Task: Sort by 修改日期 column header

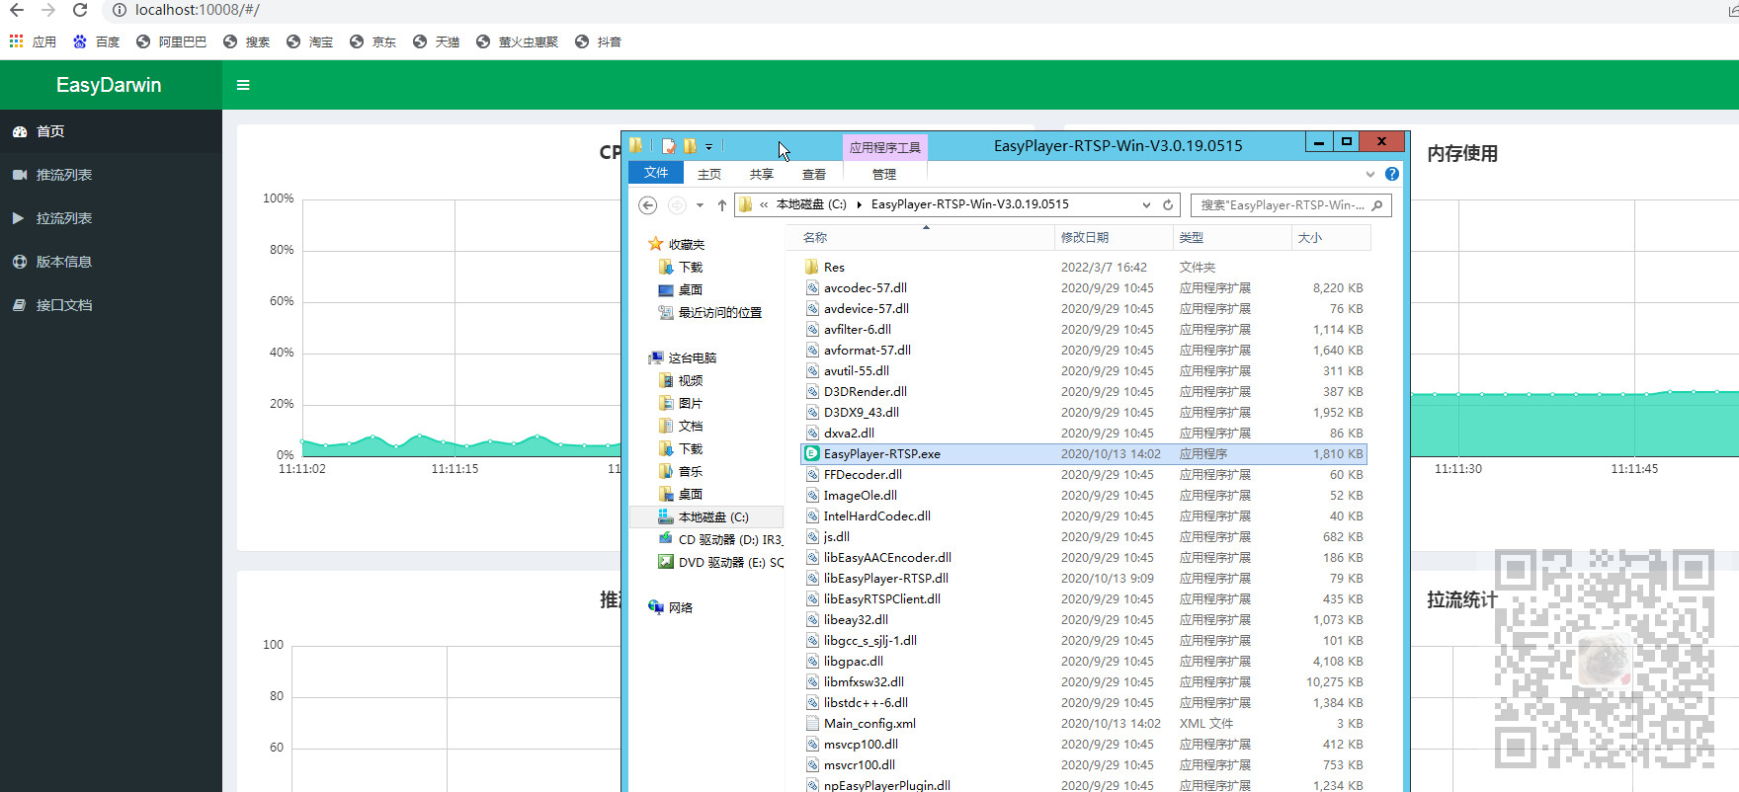Action: coord(1114,237)
